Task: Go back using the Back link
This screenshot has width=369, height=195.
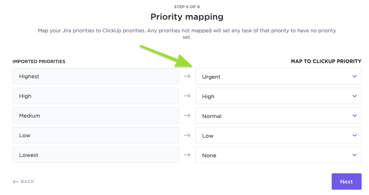Action: pyautogui.click(x=23, y=181)
